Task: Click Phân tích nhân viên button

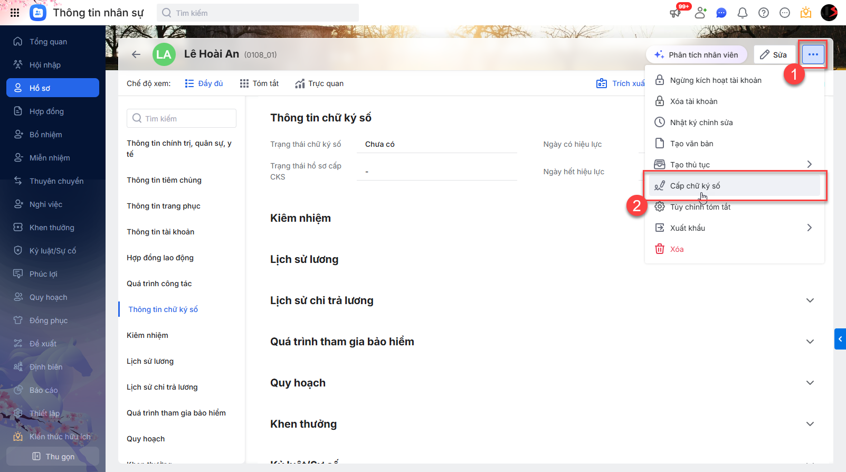Action: [696, 55]
